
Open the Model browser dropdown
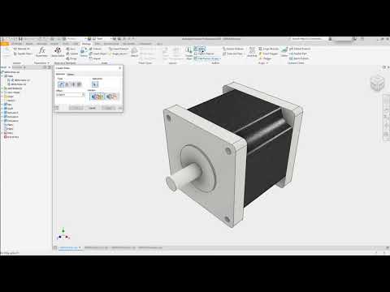pos(9,67)
